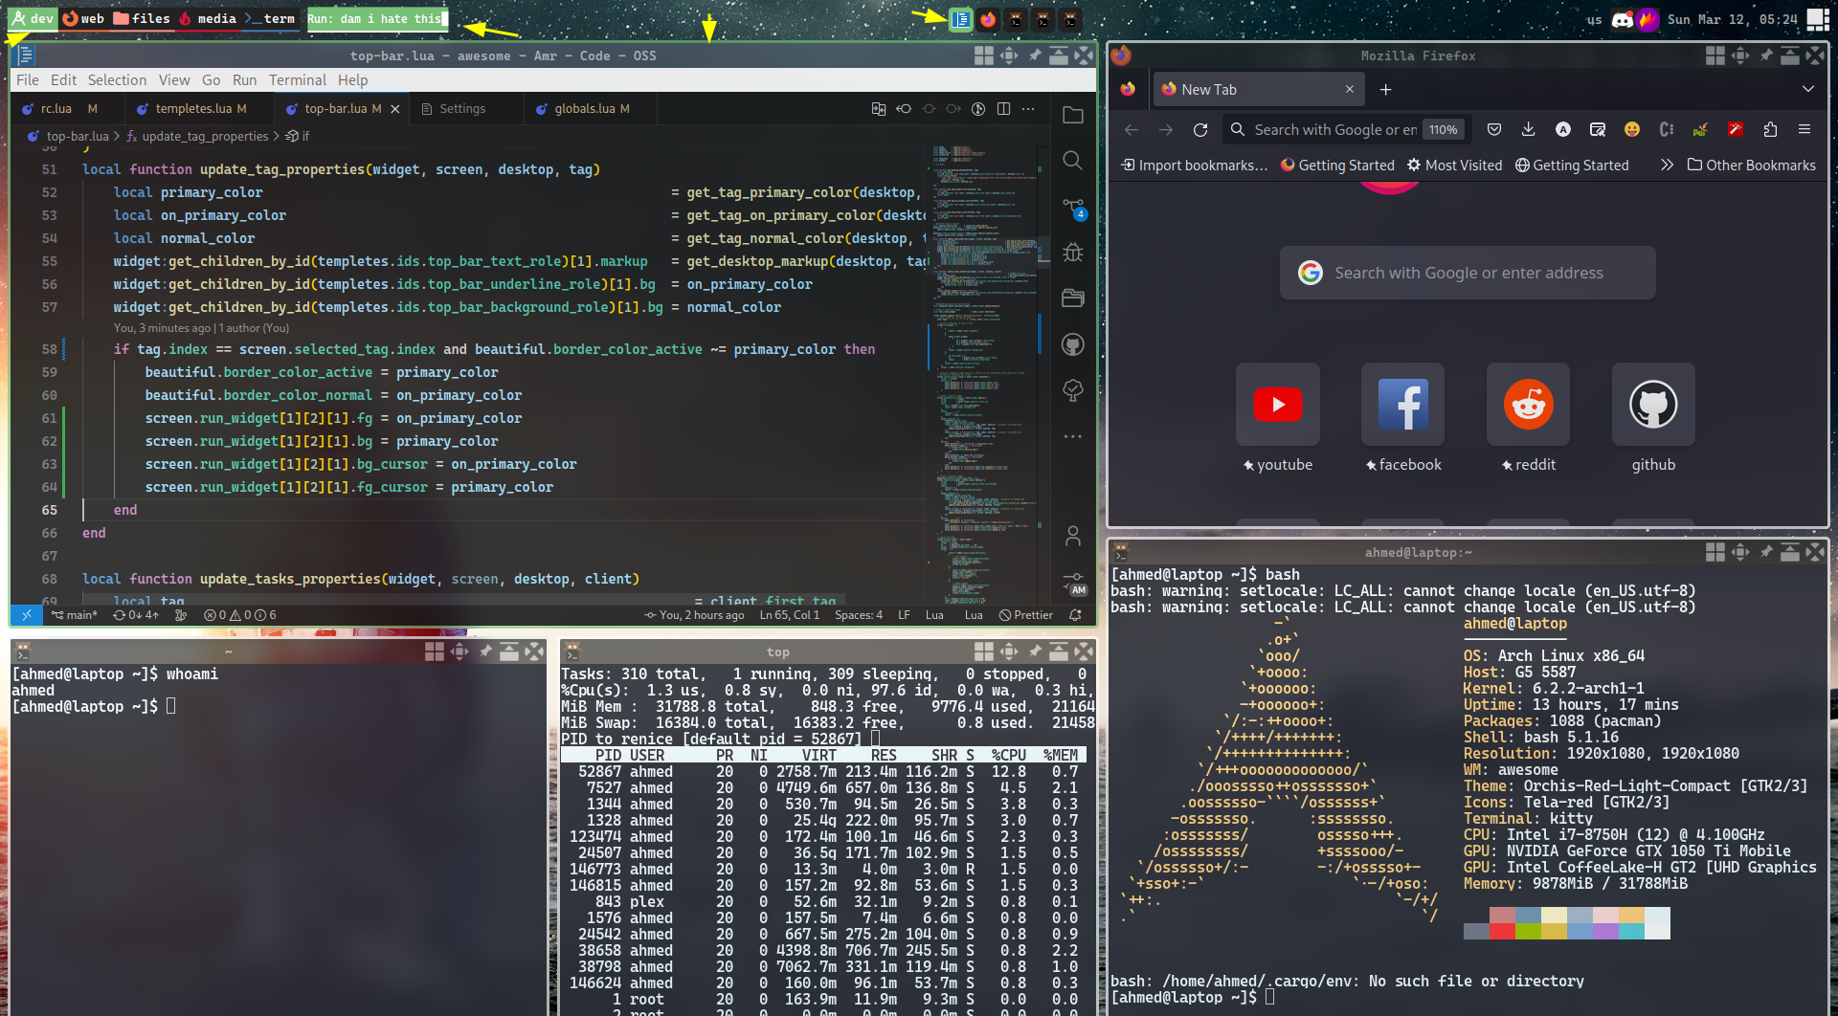Image resolution: width=1838 pixels, height=1016 pixels.
Task: Toggle pin sticky on Code OSS titlebar
Action: click(1034, 55)
